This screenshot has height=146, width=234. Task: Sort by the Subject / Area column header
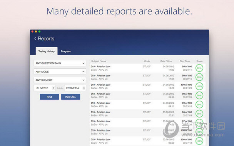pyautogui.click(x=99, y=61)
